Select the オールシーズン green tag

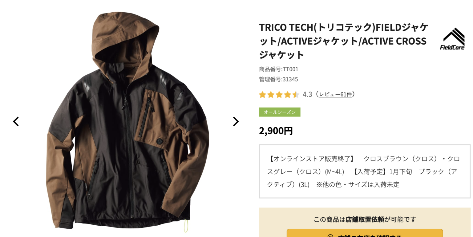pyautogui.click(x=280, y=112)
